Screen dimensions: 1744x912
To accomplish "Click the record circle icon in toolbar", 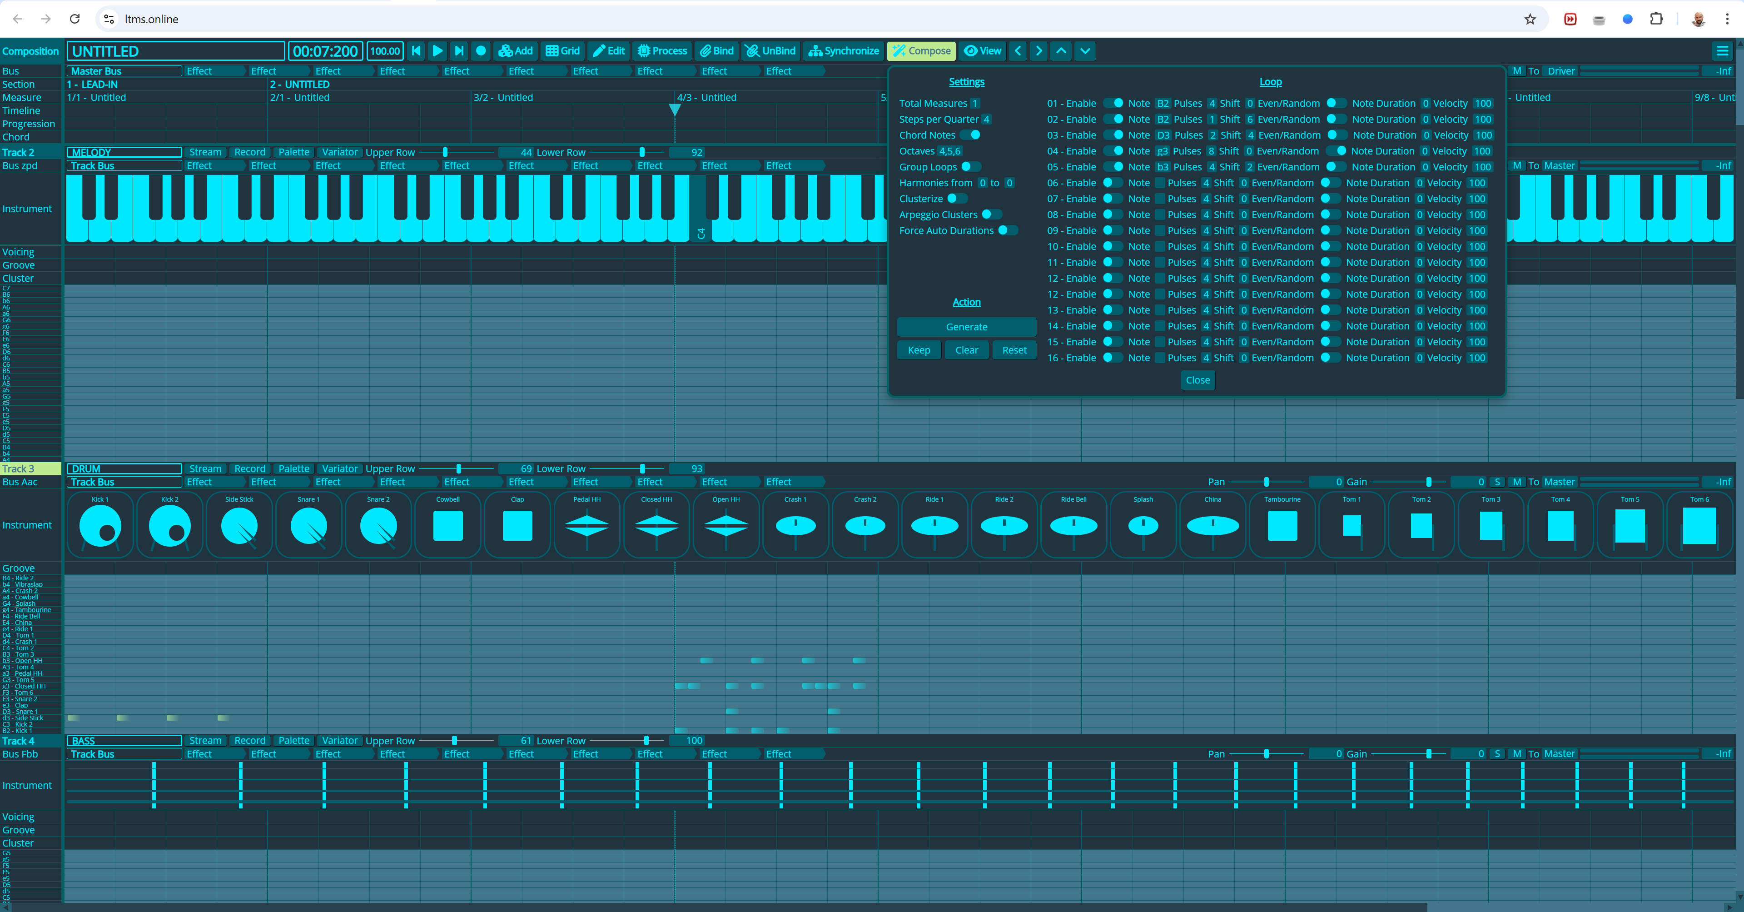I will point(481,51).
